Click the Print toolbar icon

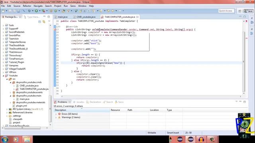(19, 11)
